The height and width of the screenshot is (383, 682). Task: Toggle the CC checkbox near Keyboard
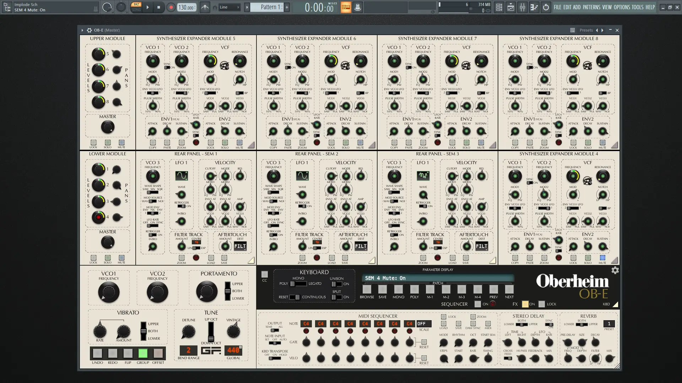264,274
